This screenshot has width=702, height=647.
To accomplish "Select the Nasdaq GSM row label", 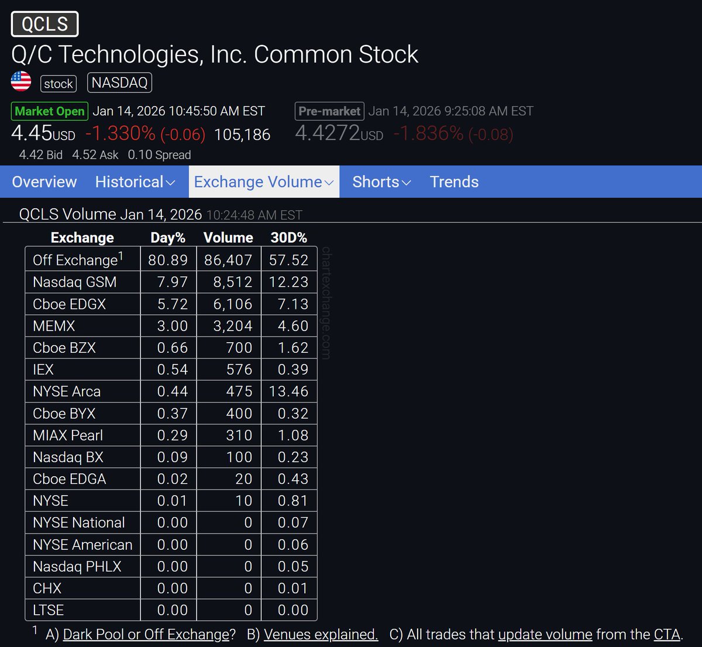I will click(75, 282).
